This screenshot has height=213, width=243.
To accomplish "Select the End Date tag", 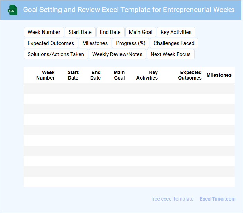I will (110, 32).
